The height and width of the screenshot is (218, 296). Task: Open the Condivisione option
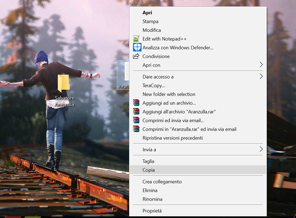[198, 56]
